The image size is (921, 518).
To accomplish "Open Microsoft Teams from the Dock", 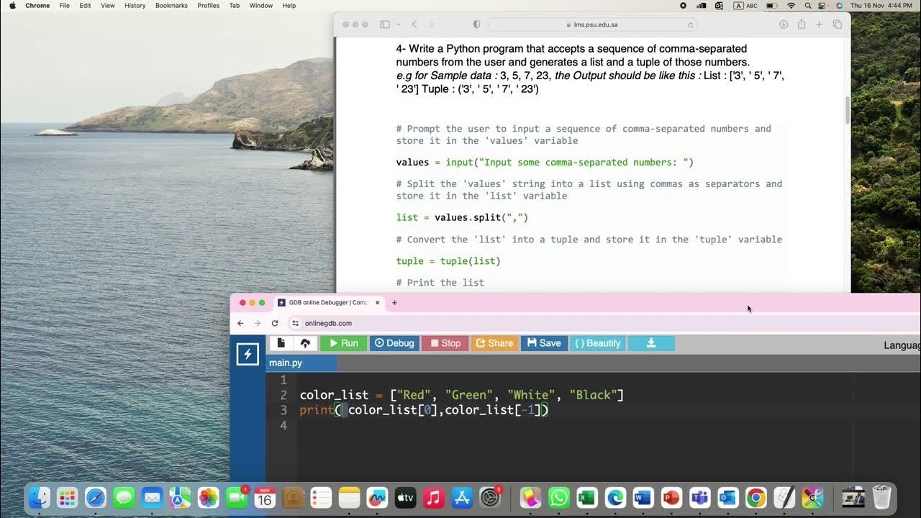I will [699, 497].
